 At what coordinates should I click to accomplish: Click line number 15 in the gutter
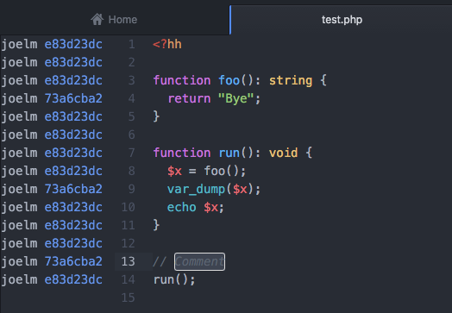(x=128, y=297)
